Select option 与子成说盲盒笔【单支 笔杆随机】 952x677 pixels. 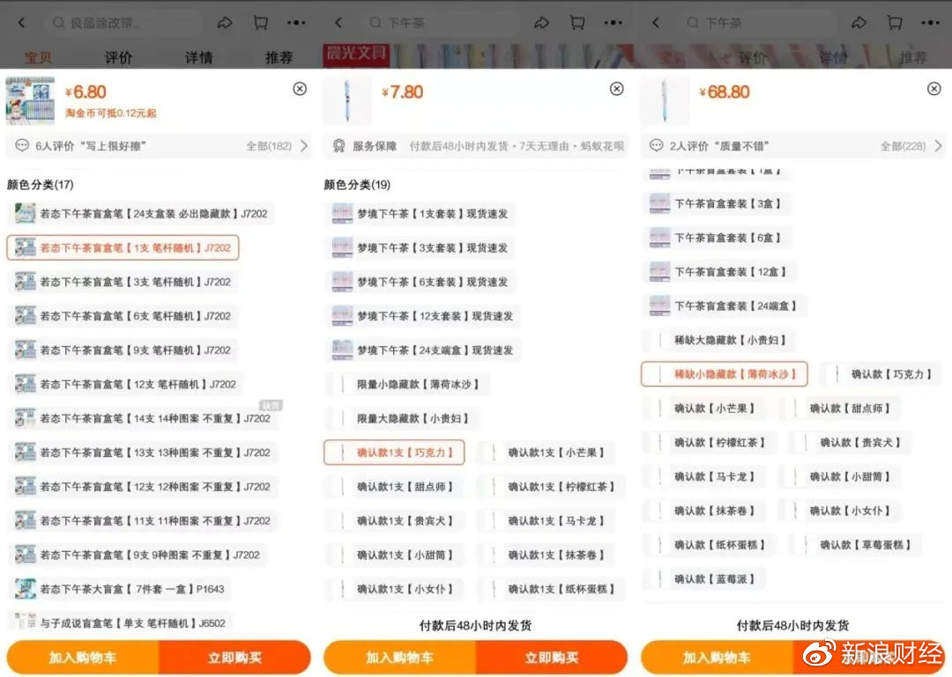coord(120,622)
